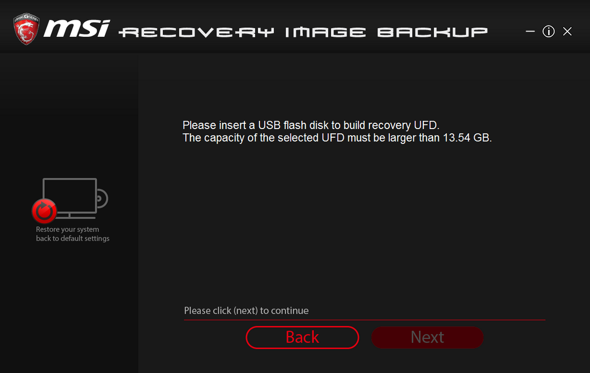Click the insert USB flash disk message line
Image resolution: width=590 pixels, height=373 pixels.
(311, 125)
